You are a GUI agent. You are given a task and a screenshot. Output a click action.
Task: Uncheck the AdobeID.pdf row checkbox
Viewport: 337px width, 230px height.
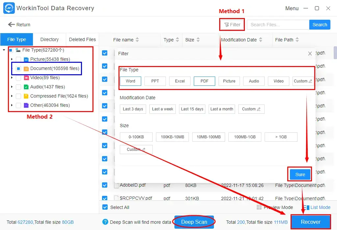pyautogui.click(x=105, y=185)
